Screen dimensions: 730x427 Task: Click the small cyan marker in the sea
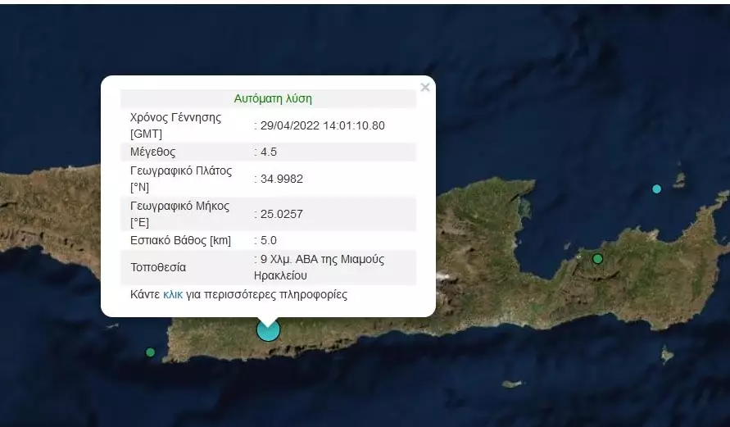(656, 189)
